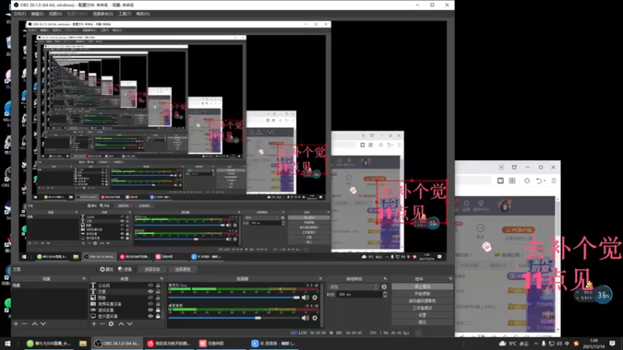The height and width of the screenshot is (350, 623).
Task: Click the user avatar in right window
Action: pyautogui.click(x=505, y=205)
